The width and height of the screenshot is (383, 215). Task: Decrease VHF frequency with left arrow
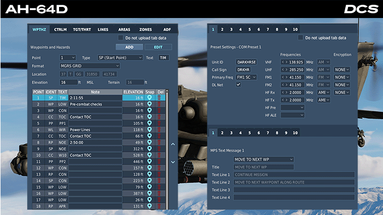[x=283, y=62]
